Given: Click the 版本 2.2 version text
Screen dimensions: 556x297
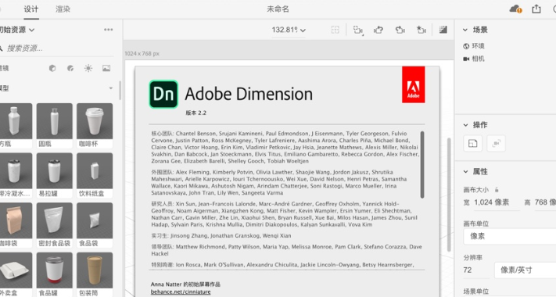Looking at the screenshot, I should click(195, 113).
